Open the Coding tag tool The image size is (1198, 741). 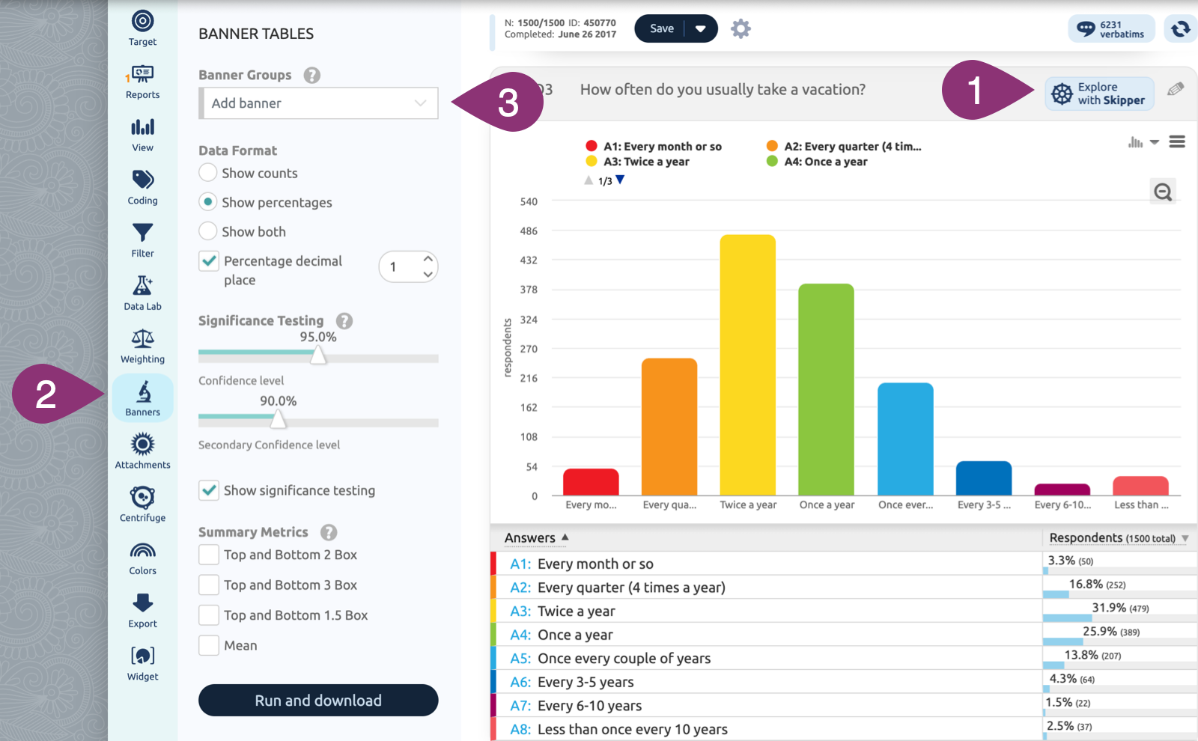click(x=142, y=187)
